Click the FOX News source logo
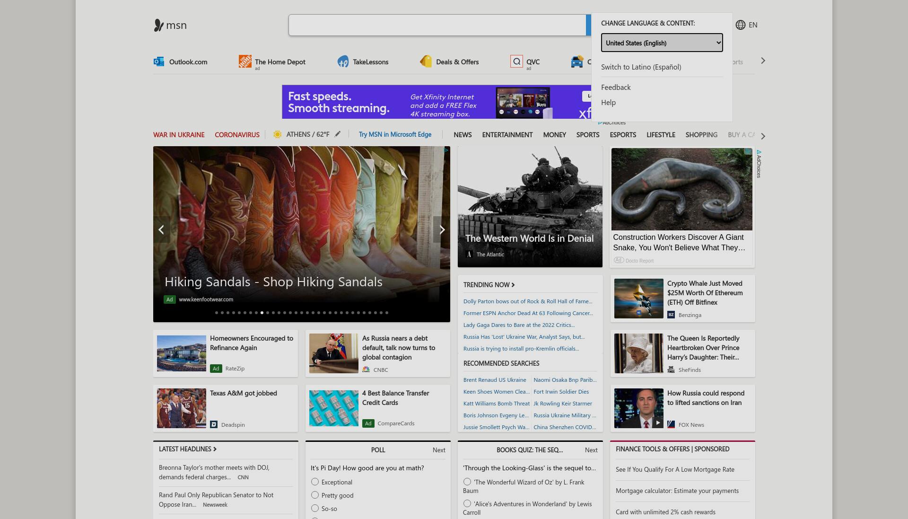Image resolution: width=908 pixels, height=519 pixels. [671, 424]
